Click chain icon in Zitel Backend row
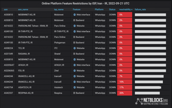 click(75, 70)
